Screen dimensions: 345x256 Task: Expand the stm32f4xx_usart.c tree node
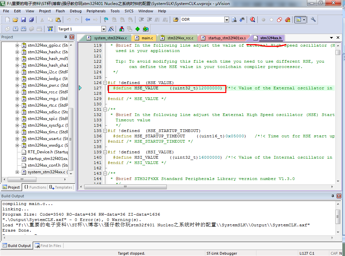pyautogui.click(x=17, y=139)
